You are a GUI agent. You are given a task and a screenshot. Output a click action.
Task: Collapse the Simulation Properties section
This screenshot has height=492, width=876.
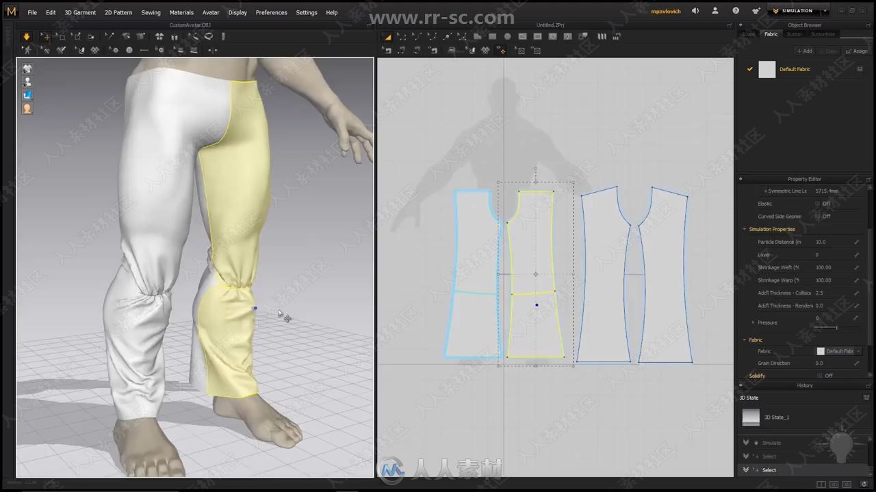coord(745,230)
